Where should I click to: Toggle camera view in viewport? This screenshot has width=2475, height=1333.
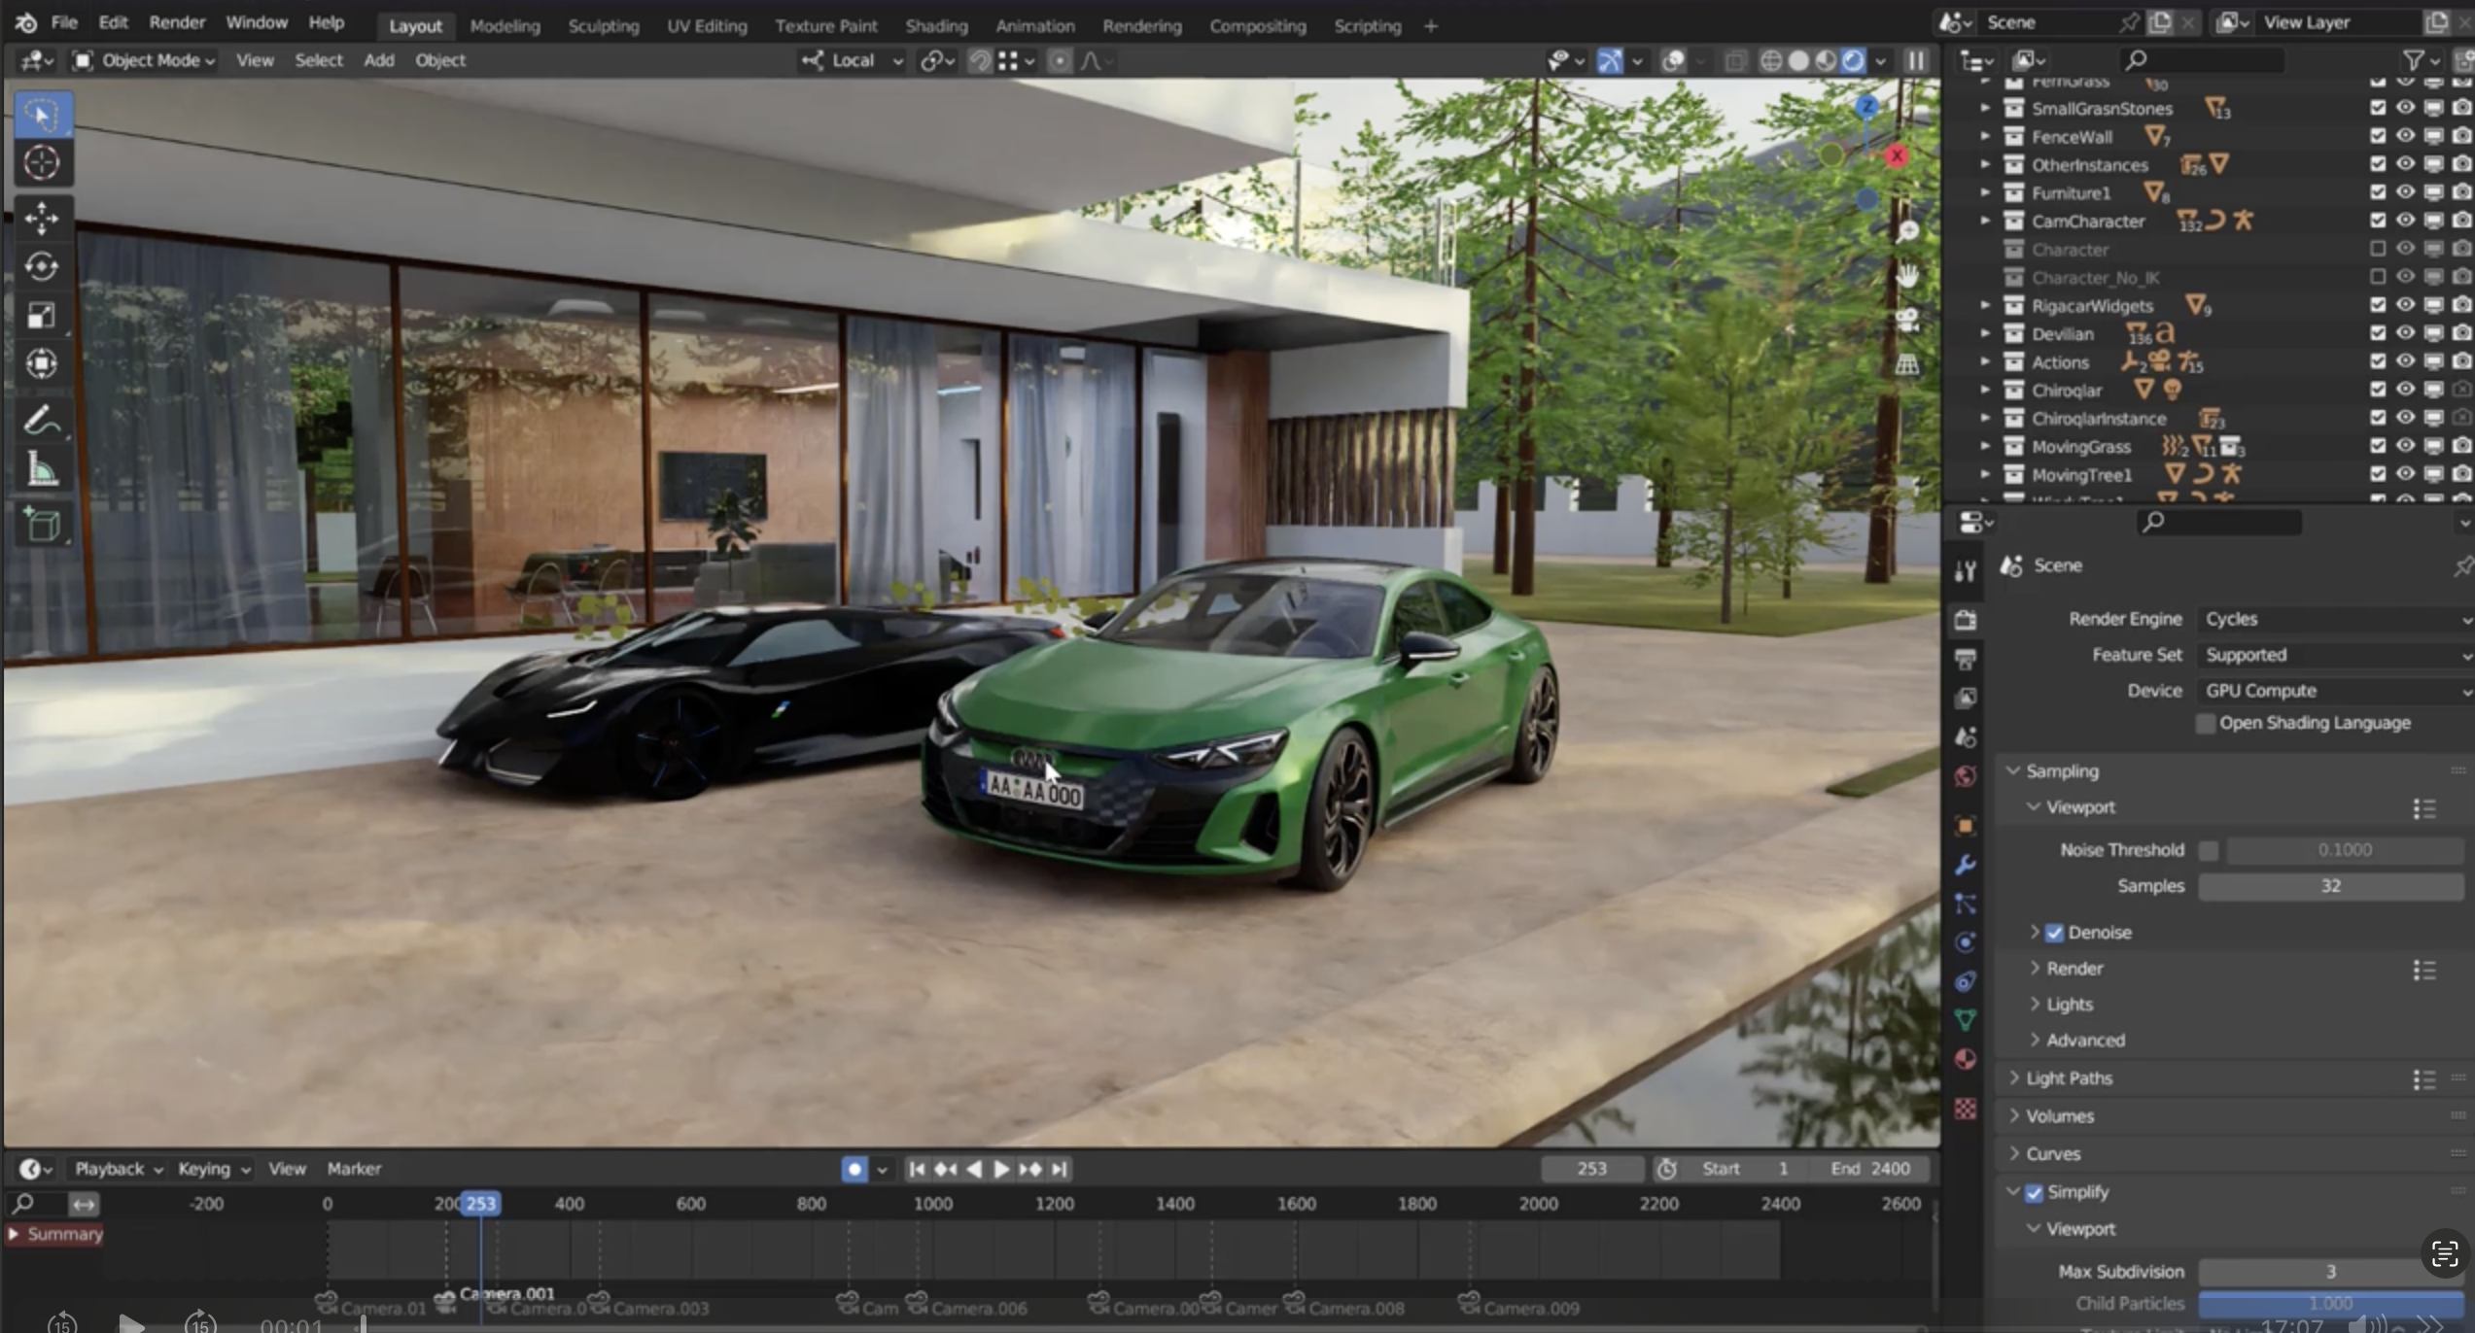pos(1907,320)
